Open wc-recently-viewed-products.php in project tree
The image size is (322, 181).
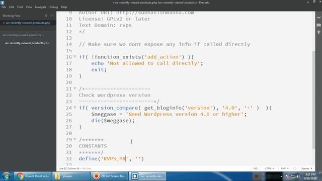[27, 43]
